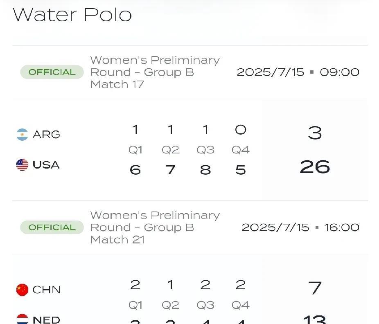Screen dimensions: 379x324
Task: Click Argentina's final score of 3
Action: pos(314,133)
